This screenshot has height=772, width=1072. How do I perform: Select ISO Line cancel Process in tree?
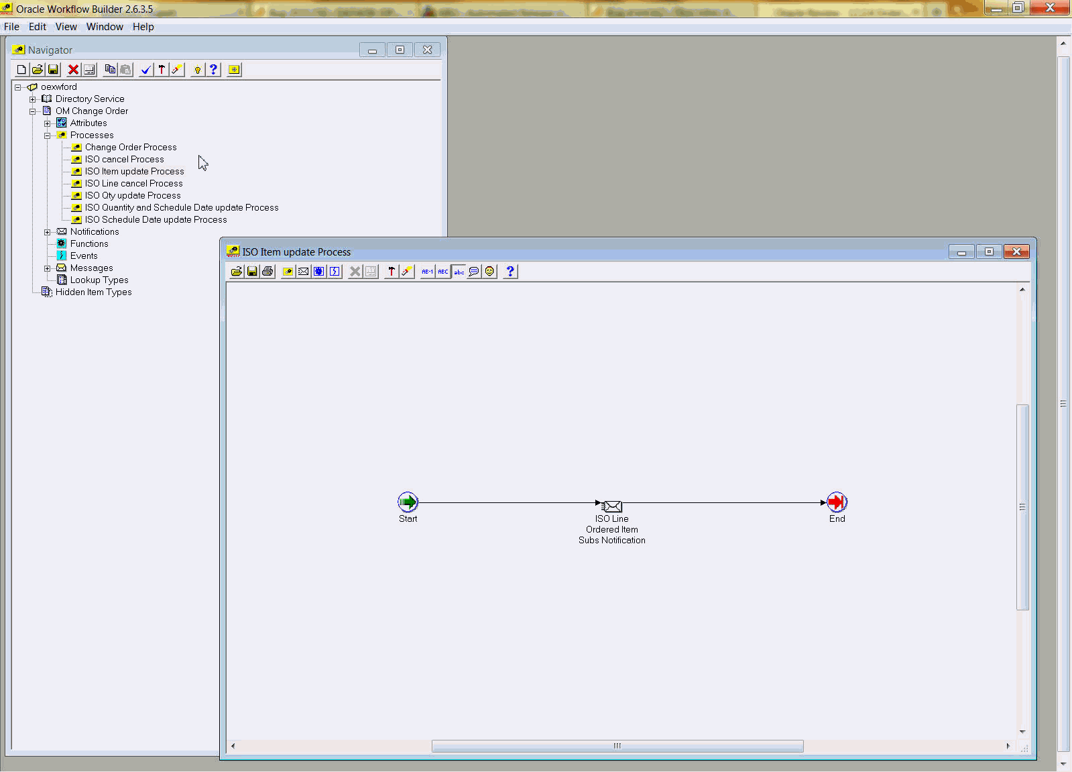133,184
